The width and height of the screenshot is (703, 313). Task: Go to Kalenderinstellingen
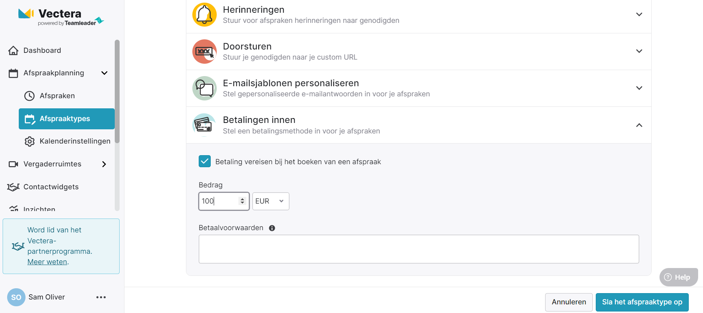(75, 141)
